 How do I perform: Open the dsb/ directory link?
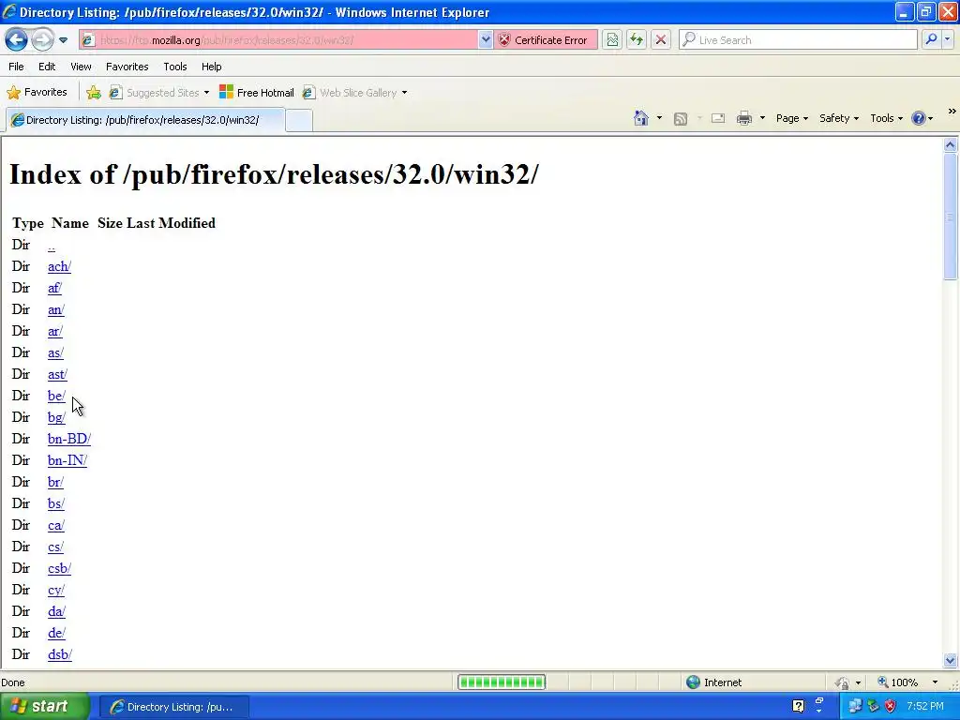pyautogui.click(x=60, y=654)
